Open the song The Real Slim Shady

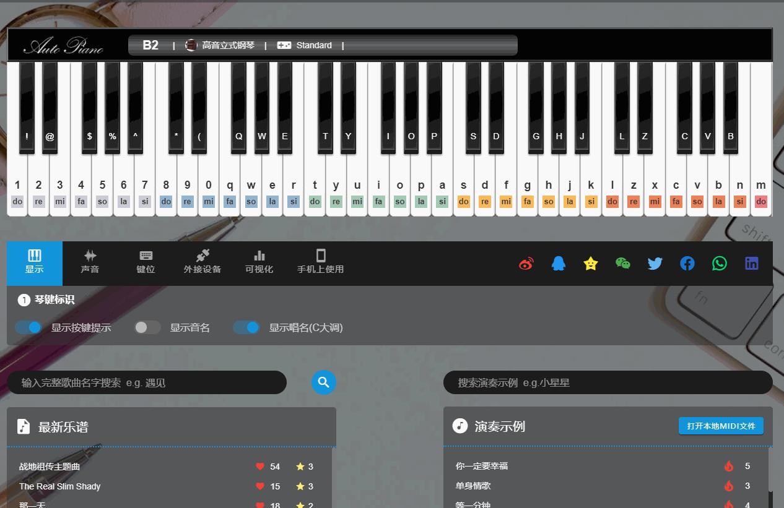point(60,486)
